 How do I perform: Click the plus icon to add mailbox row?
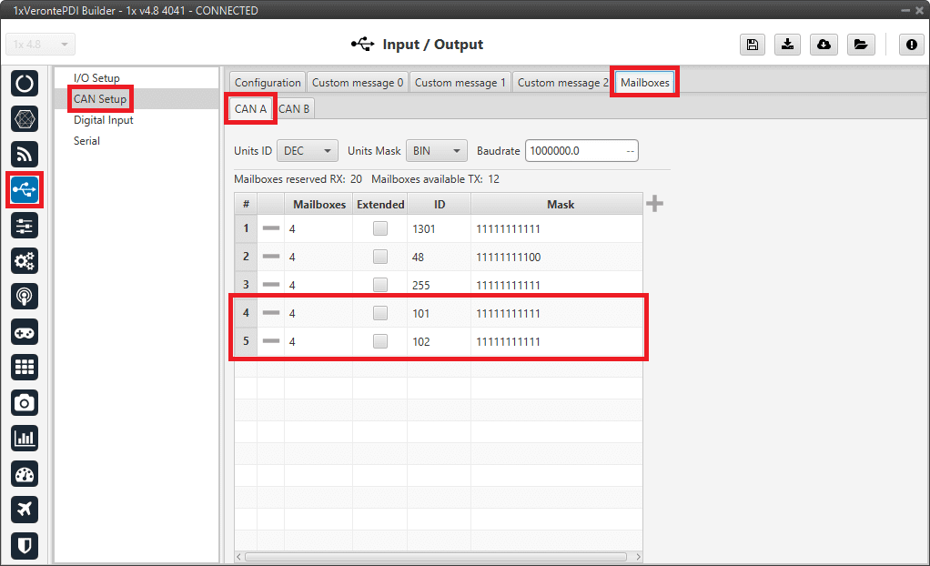point(654,204)
